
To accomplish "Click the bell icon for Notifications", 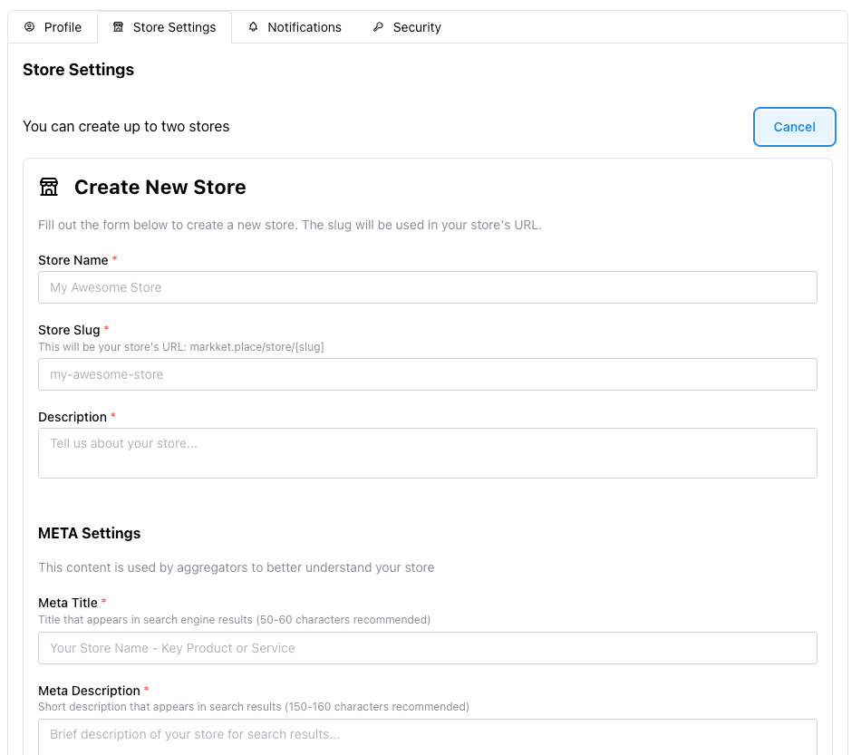I will coord(253,27).
